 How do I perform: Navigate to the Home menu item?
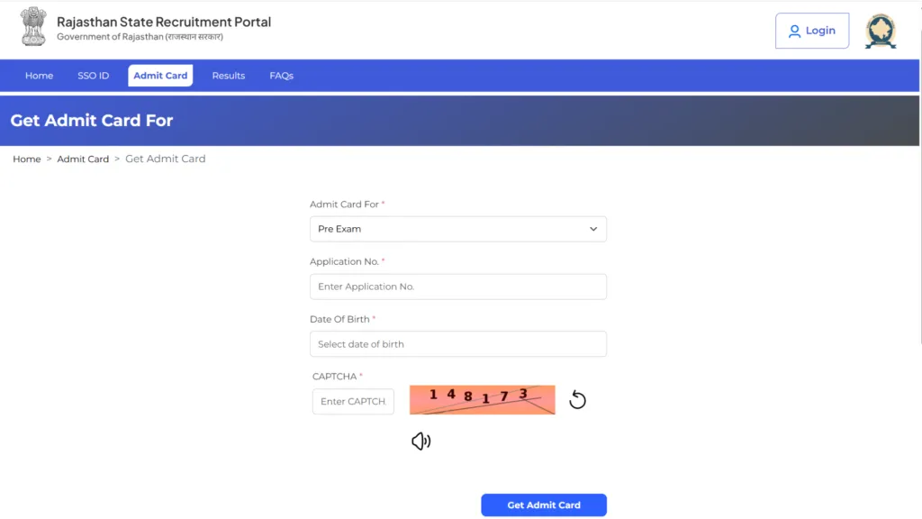coord(39,76)
